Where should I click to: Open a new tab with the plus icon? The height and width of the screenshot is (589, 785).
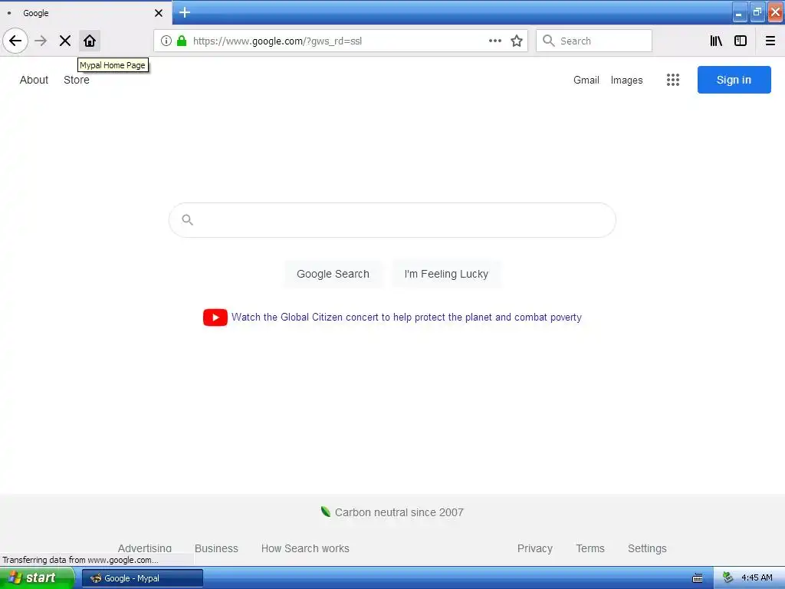click(x=185, y=12)
